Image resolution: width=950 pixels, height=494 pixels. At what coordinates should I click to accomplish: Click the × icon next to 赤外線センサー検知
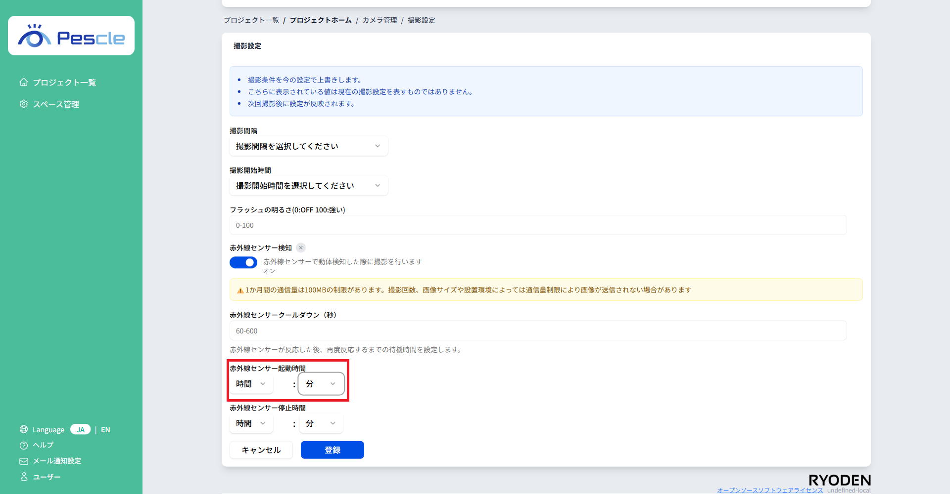coord(301,247)
